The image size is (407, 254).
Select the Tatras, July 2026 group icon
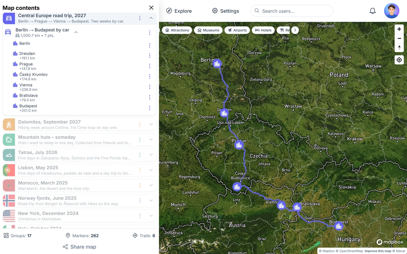click(9, 155)
